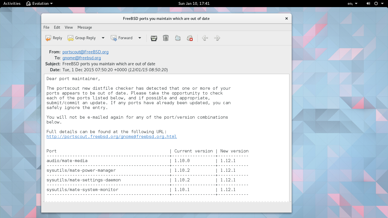Click the date text 'Tue, 1 Dec 2015 07:50:20 +0000'
This screenshot has width=388, height=218.
pyautogui.click(x=95, y=70)
